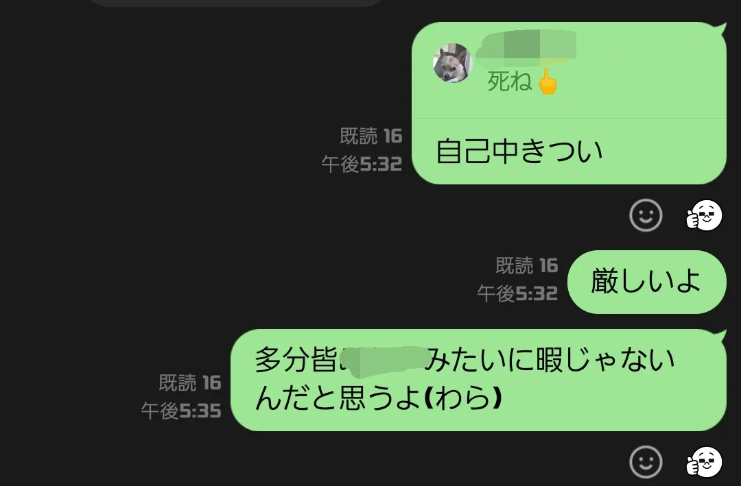This screenshot has width=741, height=486.
Task: View 既読 16 readers beside 自己中きつい
Action: pyautogui.click(x=371, y=136)
